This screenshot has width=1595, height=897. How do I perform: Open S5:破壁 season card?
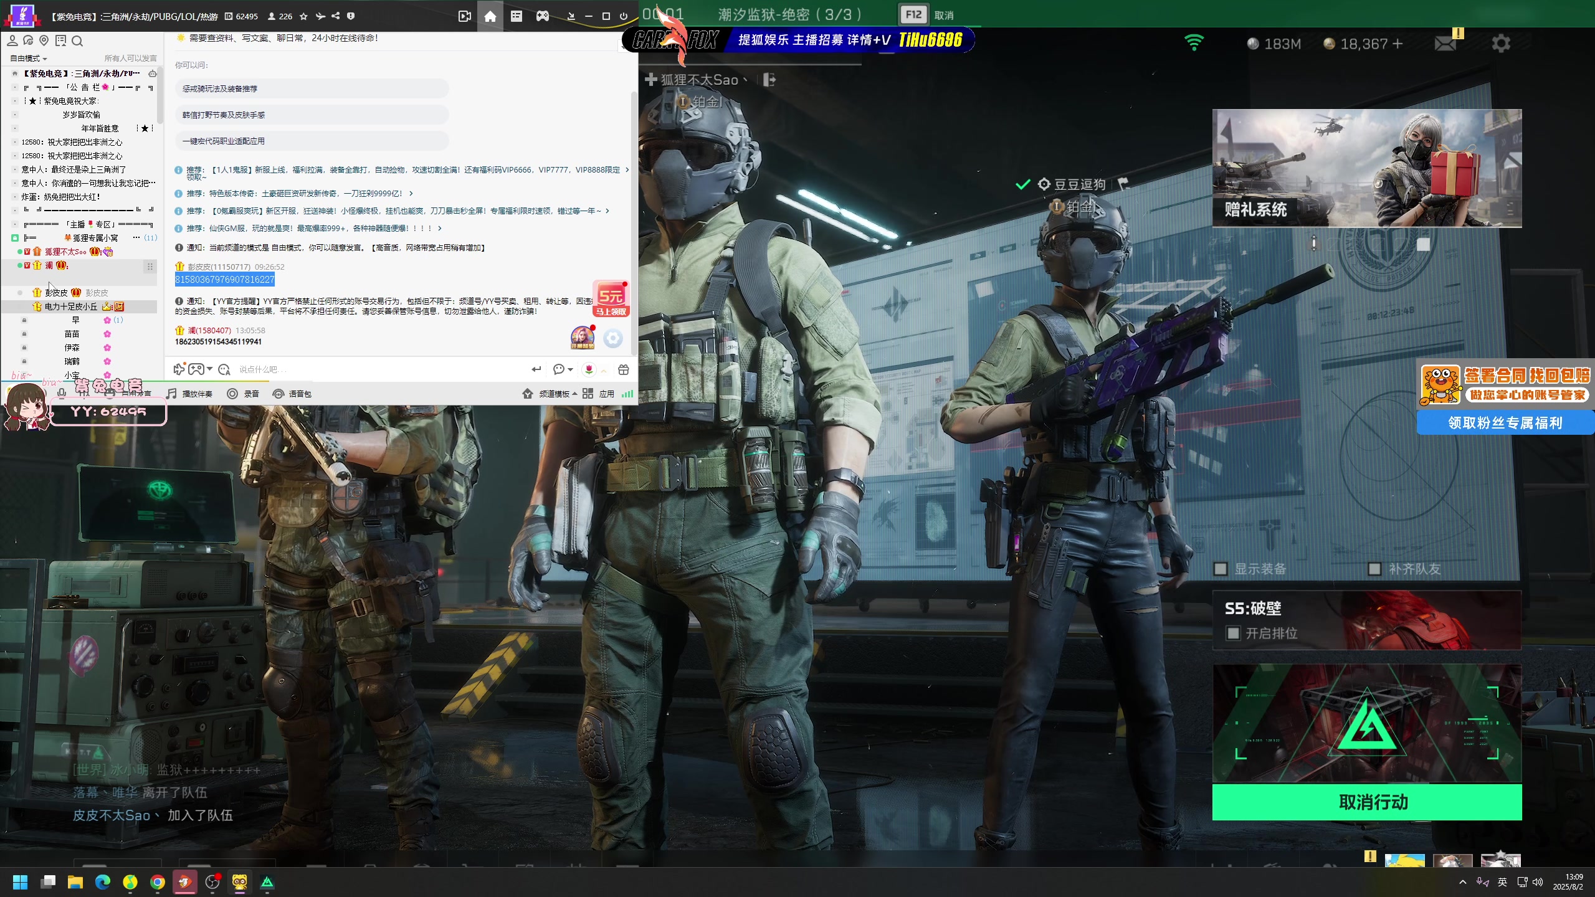[x=1367, y=620]
